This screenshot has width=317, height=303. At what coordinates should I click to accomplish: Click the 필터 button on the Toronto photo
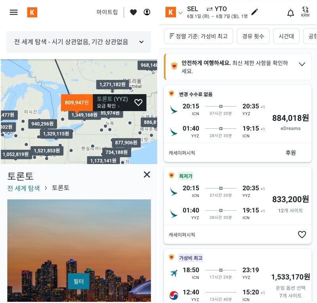[79, 281]
